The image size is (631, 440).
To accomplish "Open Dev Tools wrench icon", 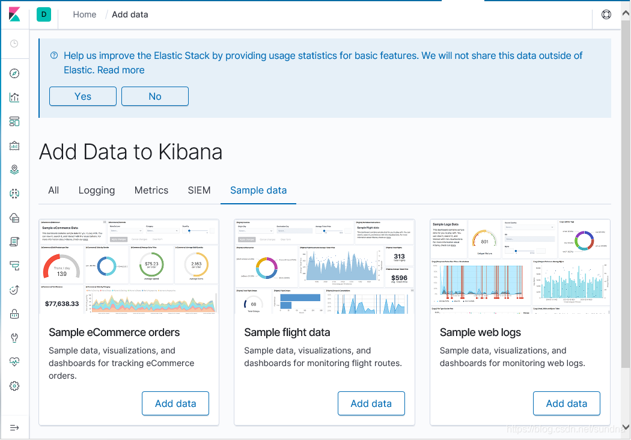I will coord(14,338).
